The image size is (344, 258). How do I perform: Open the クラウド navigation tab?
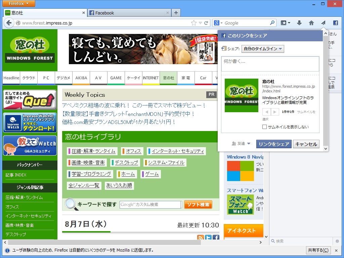tap(29, 78)
